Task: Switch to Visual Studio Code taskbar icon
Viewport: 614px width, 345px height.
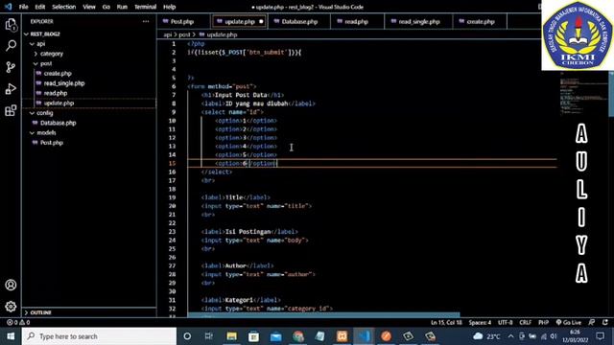Action: [x=365, y=336]
